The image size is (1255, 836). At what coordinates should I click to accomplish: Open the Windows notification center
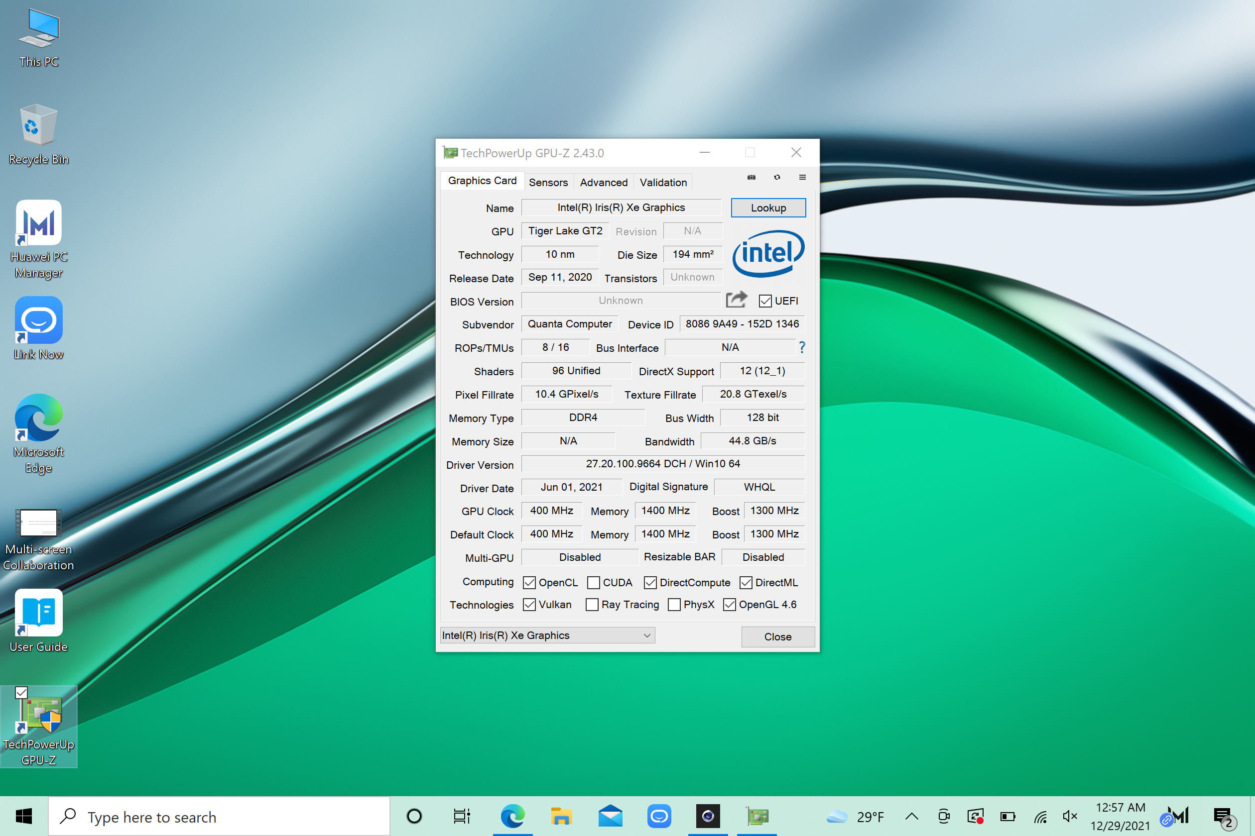(x=1224, y=816)
